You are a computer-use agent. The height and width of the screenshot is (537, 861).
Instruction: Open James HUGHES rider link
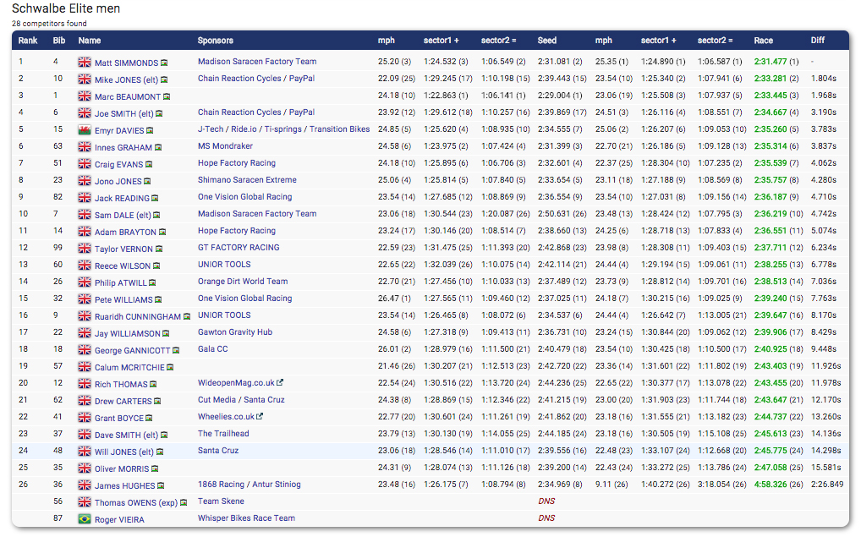point(125,485)
